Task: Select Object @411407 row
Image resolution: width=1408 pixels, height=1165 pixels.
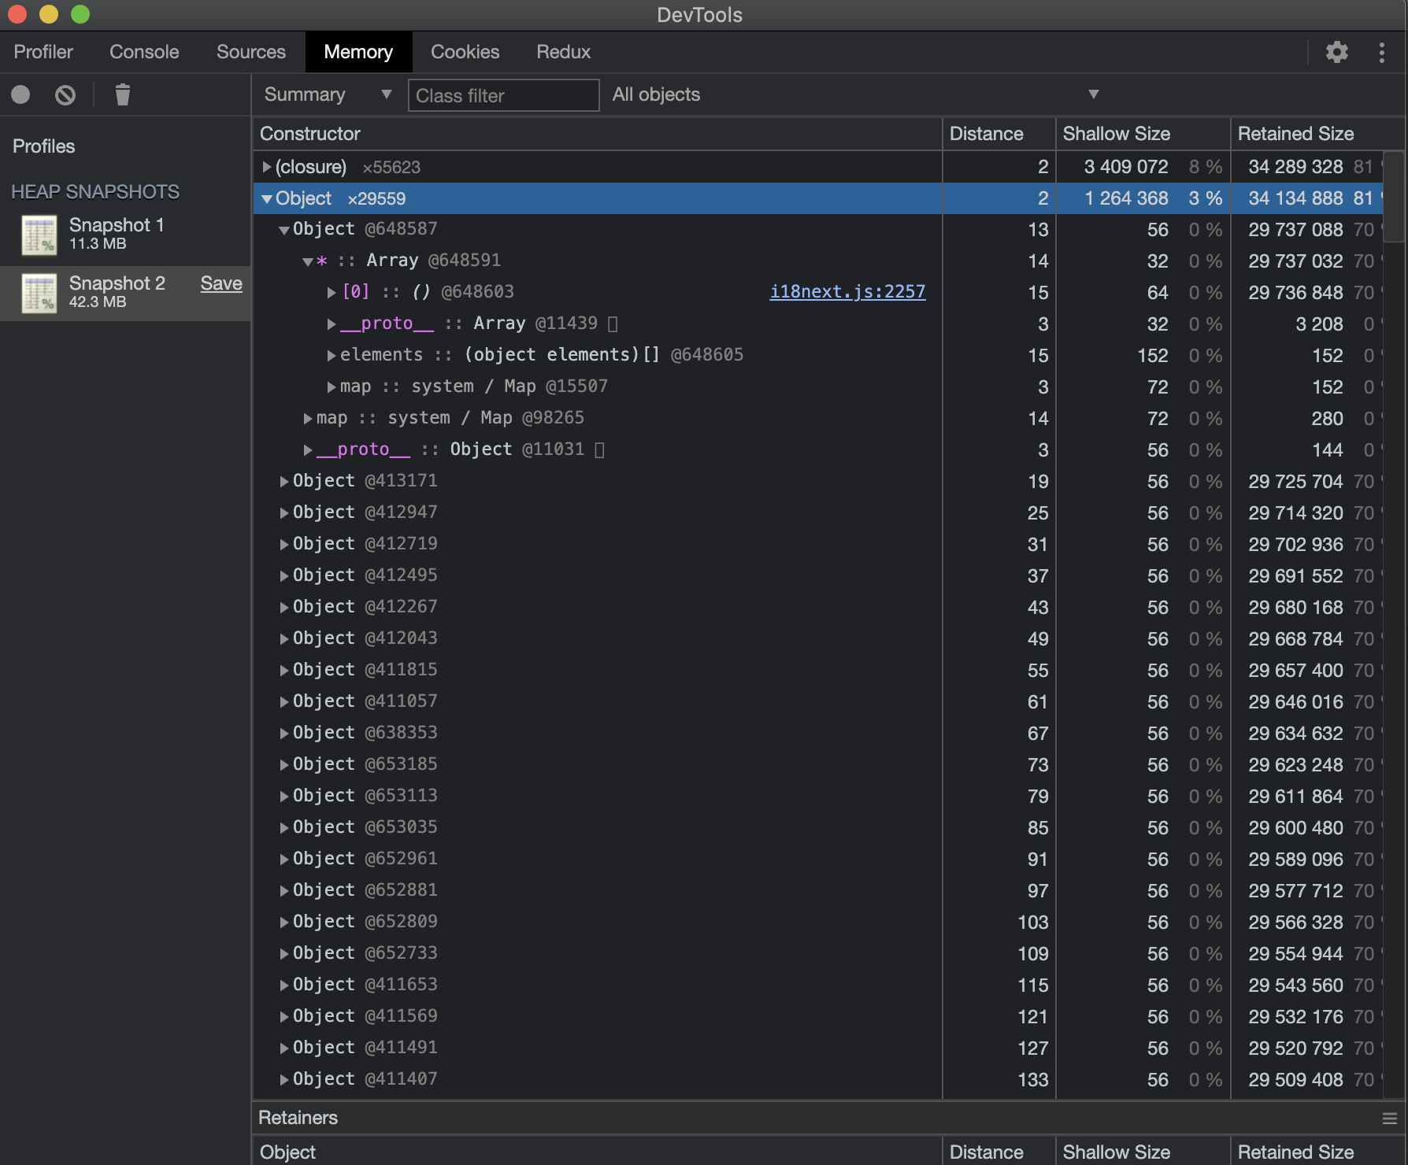Action: click(818, 1079)
